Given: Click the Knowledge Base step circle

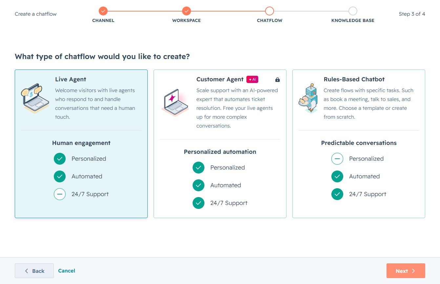Looking at the screenshot, I should [353, 11].
